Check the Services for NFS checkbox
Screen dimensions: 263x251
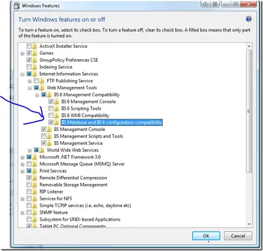[x=29, y=198]
